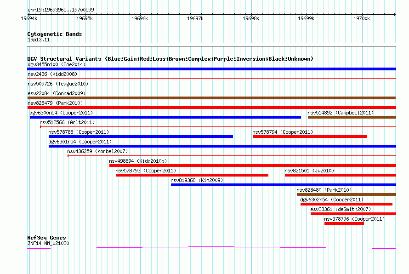The height and width of the screenshot is (274, 409).
Task: Click the red bar under nsv828479
Action: pyautogui.click(x=211, y=108)
